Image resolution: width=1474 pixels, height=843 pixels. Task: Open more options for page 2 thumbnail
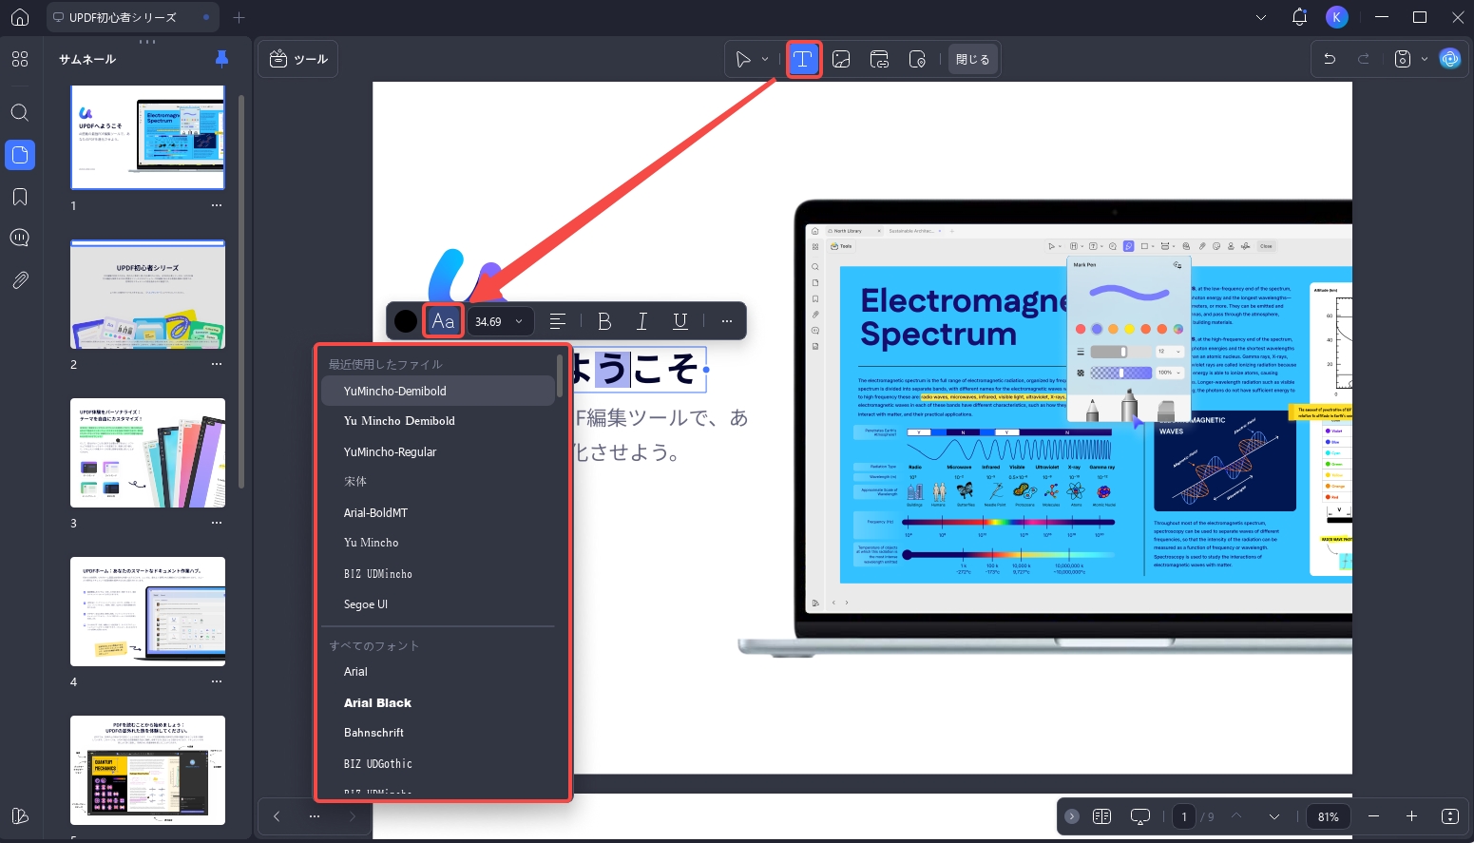click(x=217, y=364)
